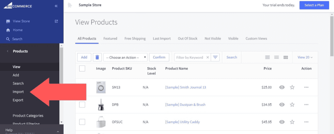
Task: Toggle visibility eye for Smith Journal 13
Action: pos(282,87)
